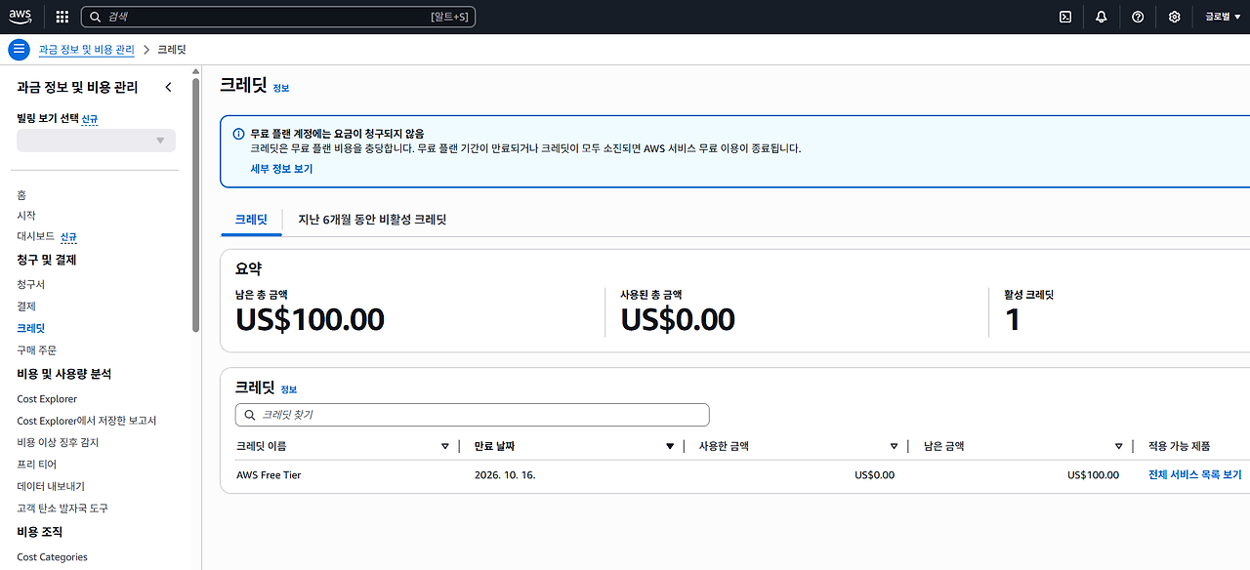Click US$0.00 in the AWS Free Tier row
This screenshot has width=1250, height=570.
click(874, 475)
